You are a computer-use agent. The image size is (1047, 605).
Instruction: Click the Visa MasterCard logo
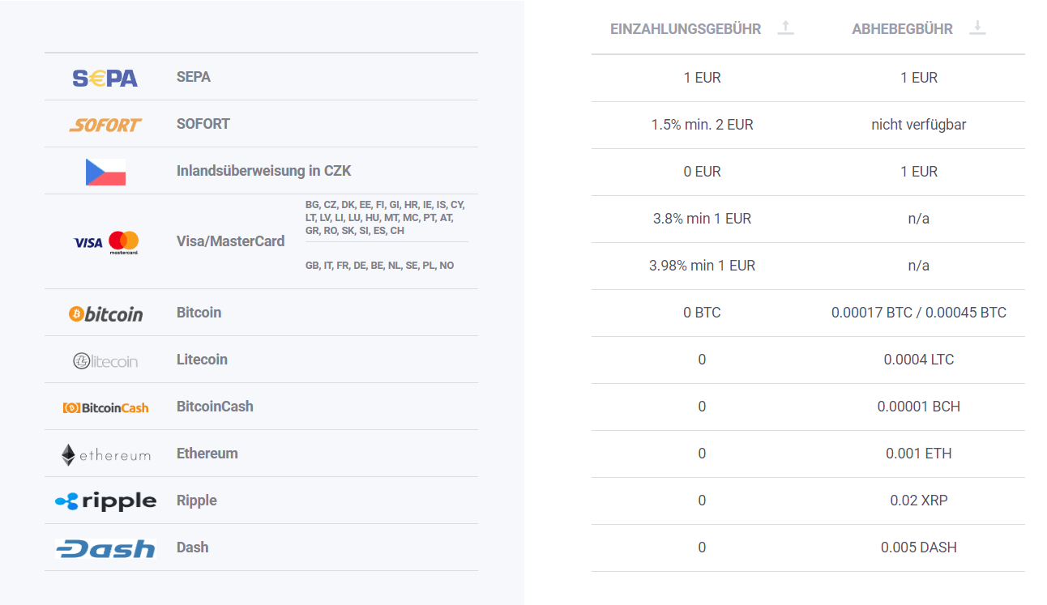pos(106,242)
